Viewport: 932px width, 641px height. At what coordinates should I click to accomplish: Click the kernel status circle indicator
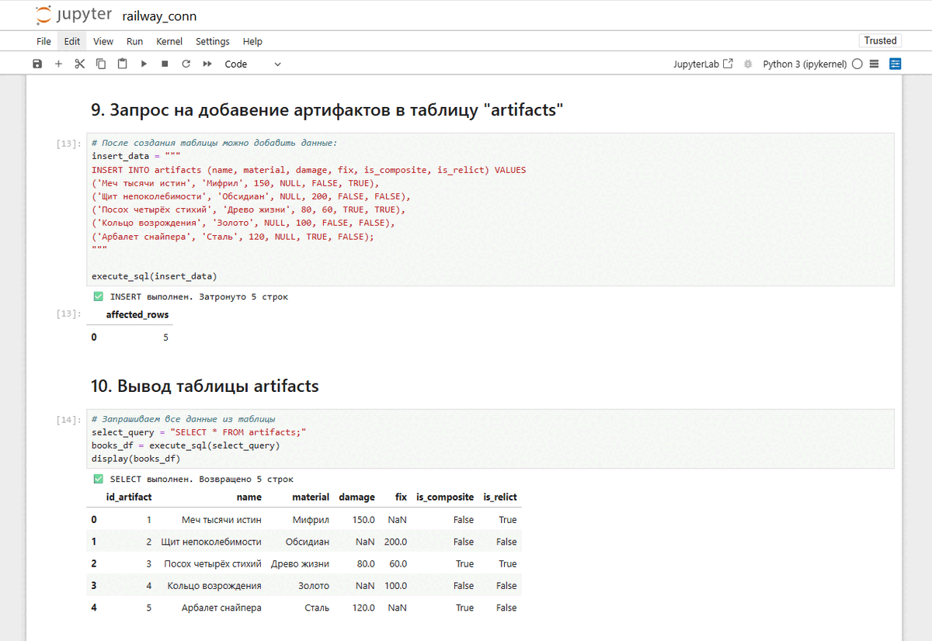[857, 64]
